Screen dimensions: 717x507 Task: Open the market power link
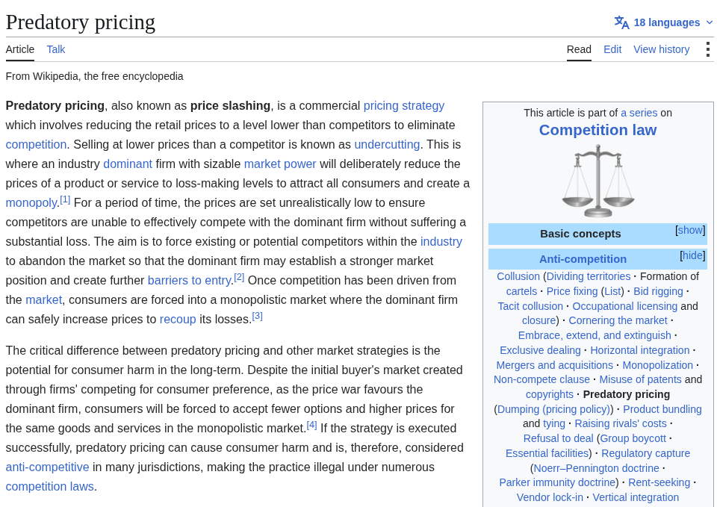pos(280,164)
